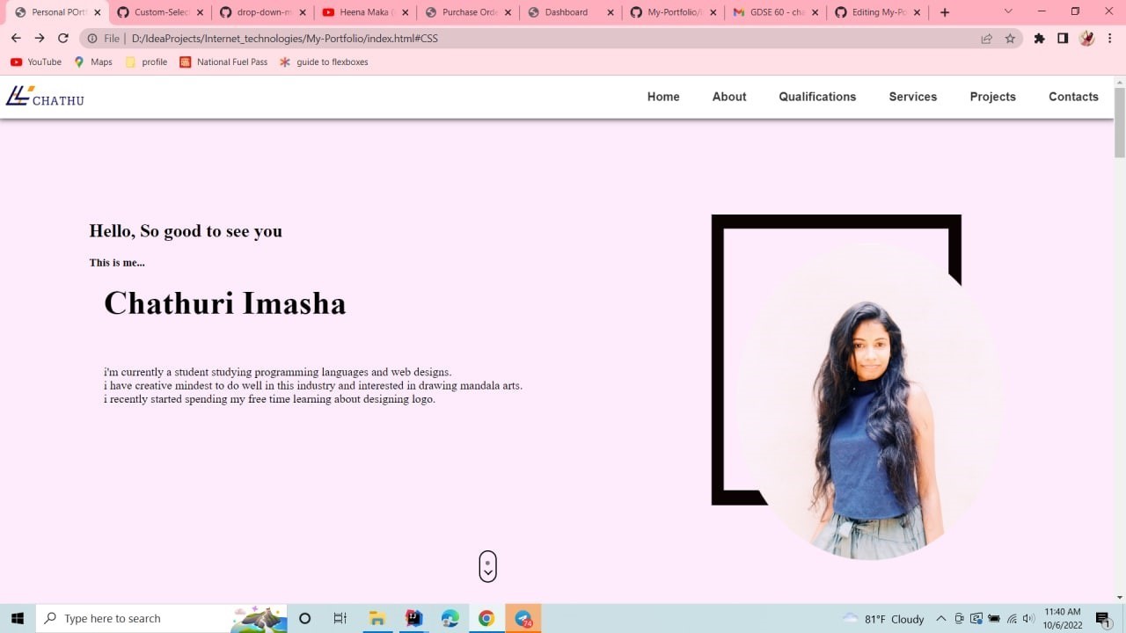Open the Wi-Fi network tray icon

[x=1012, y=619]
